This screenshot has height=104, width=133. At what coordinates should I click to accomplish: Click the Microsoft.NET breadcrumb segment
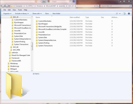tap(51, 6)
